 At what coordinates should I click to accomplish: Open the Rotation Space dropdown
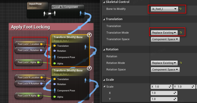(165, 69)
